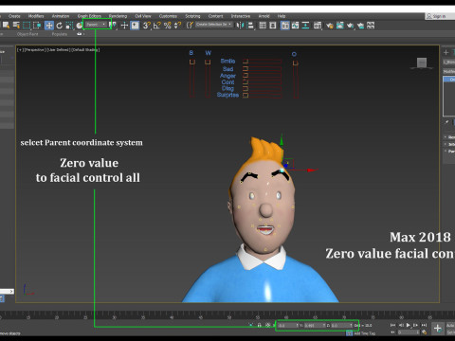Play the animation

[x=409, y=325]
